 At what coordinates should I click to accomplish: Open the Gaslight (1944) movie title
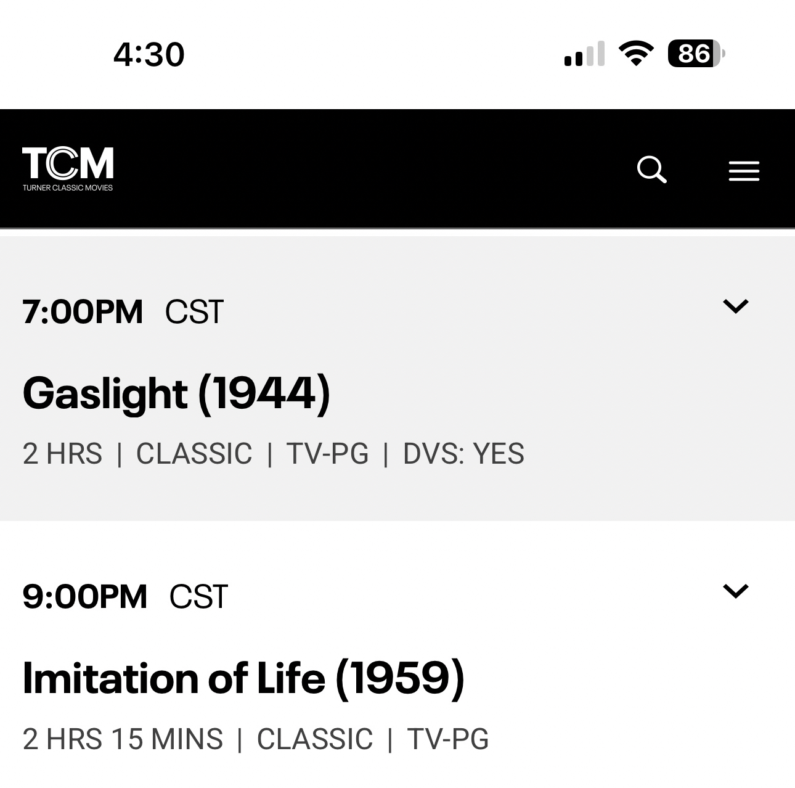click(176, 393)
